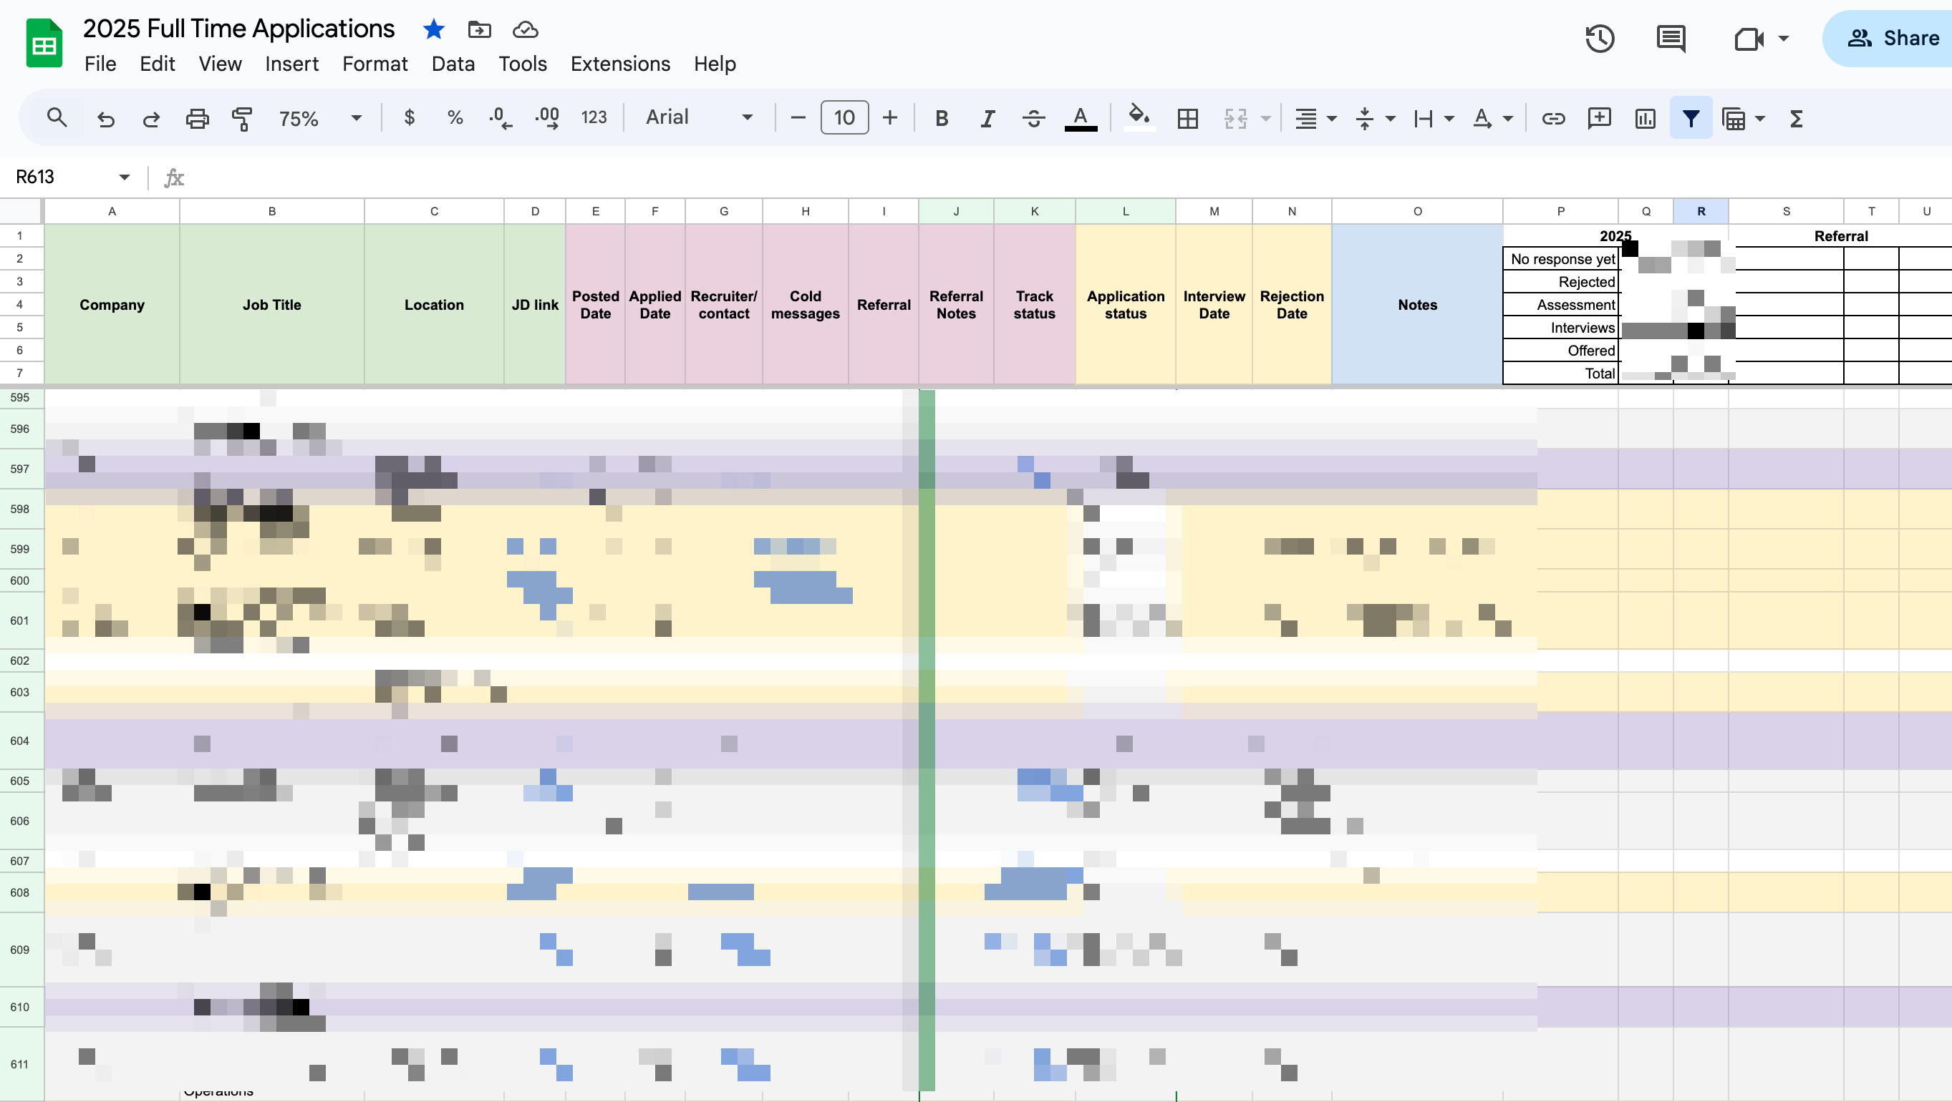Open version history clock icon
Screen dimensions: 1952x1102
click(1600, 39)
